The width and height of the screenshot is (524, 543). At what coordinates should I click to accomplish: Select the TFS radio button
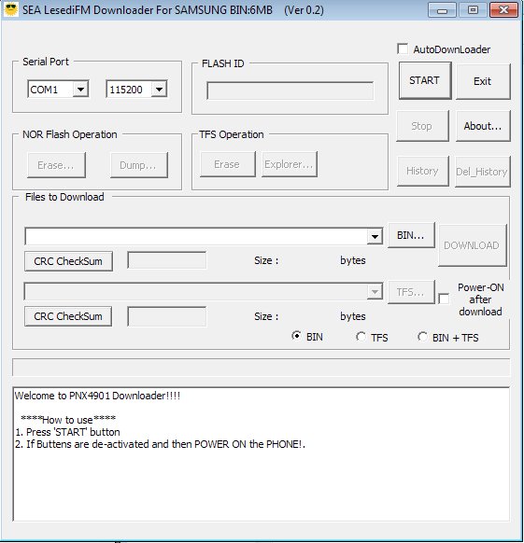(361, 337)
